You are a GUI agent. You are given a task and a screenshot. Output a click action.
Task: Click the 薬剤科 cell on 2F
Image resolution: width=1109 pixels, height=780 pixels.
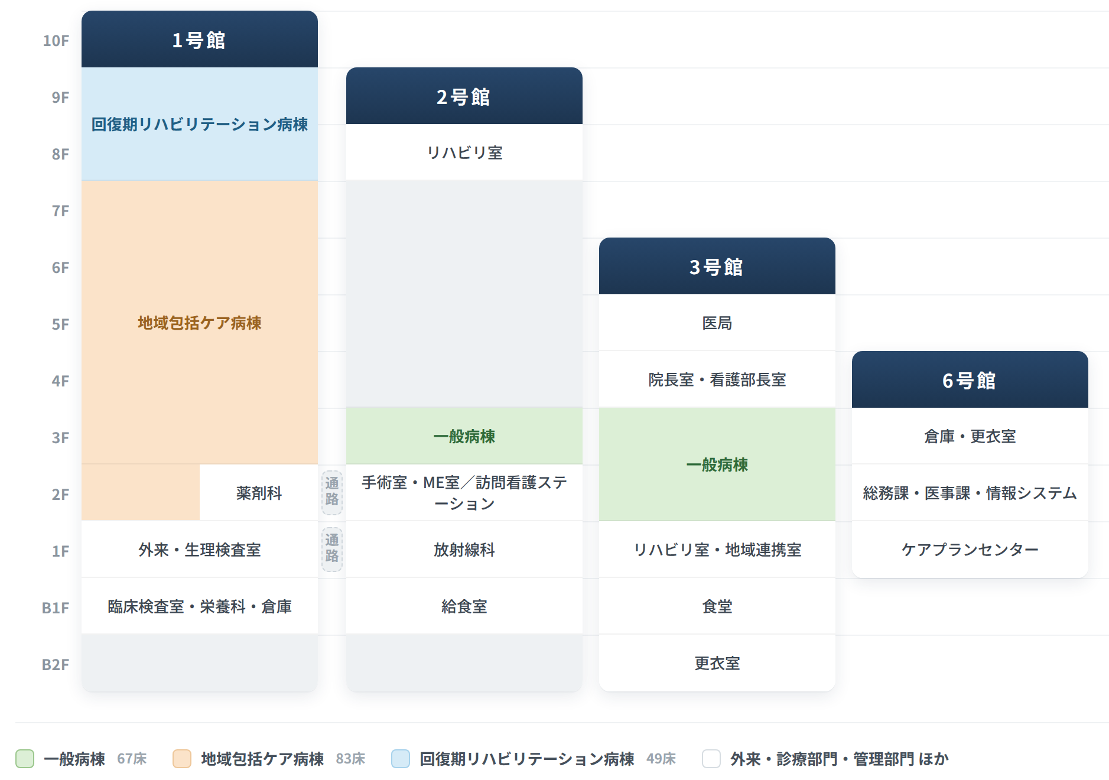coord(259,493)
